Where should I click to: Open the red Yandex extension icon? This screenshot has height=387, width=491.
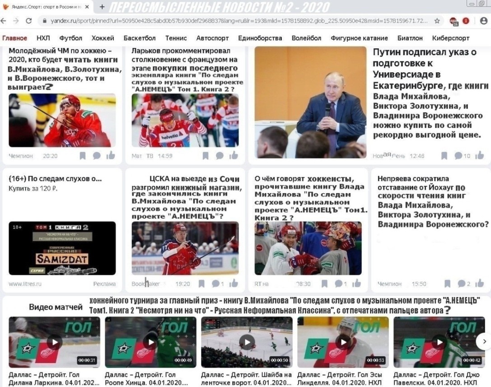466,21
